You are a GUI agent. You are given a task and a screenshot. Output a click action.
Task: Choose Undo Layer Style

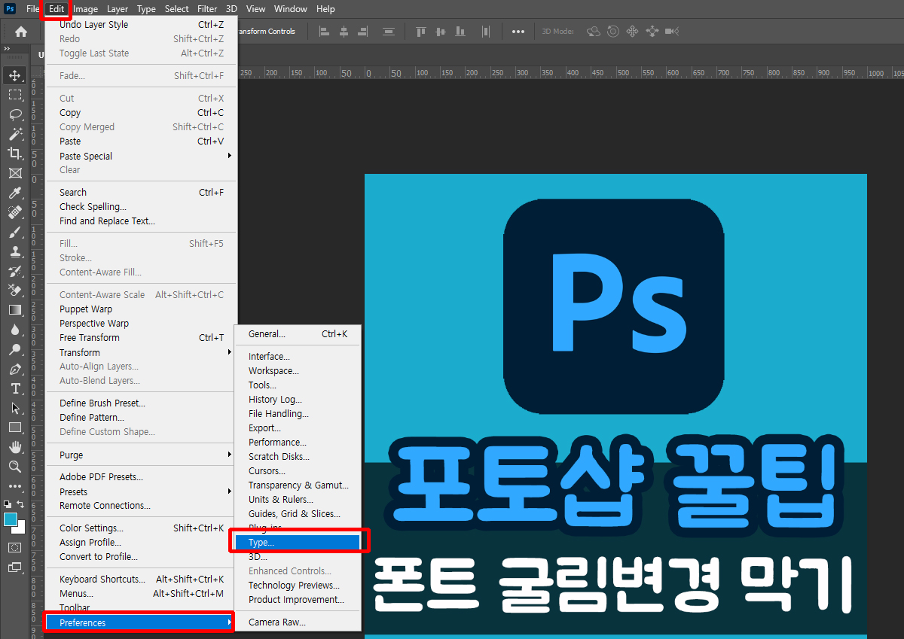pos(142,24)
